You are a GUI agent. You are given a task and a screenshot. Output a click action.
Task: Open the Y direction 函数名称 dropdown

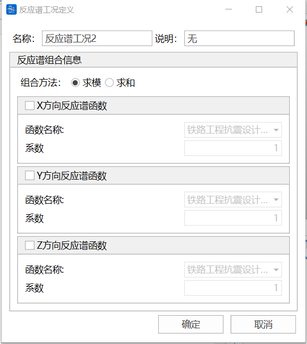(233, 199)
